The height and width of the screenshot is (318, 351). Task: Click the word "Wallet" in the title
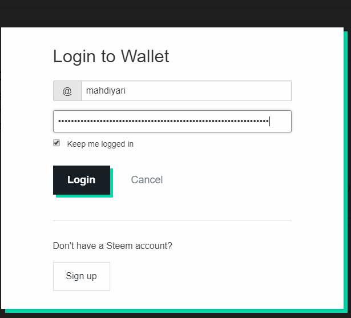145,56
